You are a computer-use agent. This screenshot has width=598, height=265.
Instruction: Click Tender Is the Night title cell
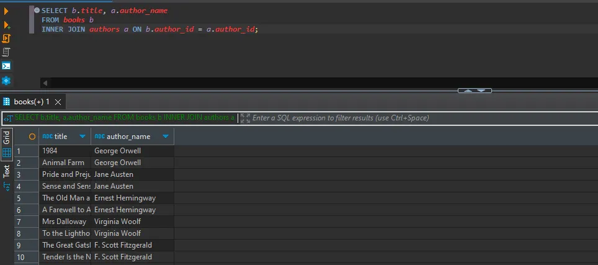click(65, 257)
